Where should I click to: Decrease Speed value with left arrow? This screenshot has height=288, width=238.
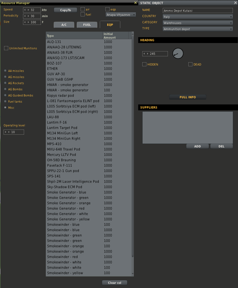pos(25,10)
